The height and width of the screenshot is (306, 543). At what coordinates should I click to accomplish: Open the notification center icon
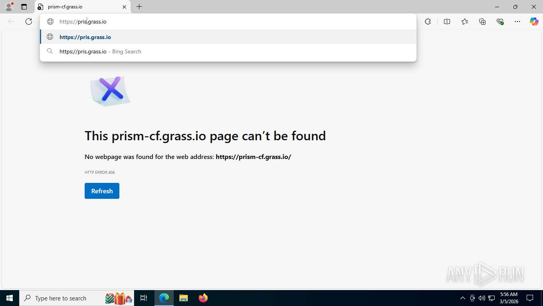pyautogui.click(x=530, y=298)
